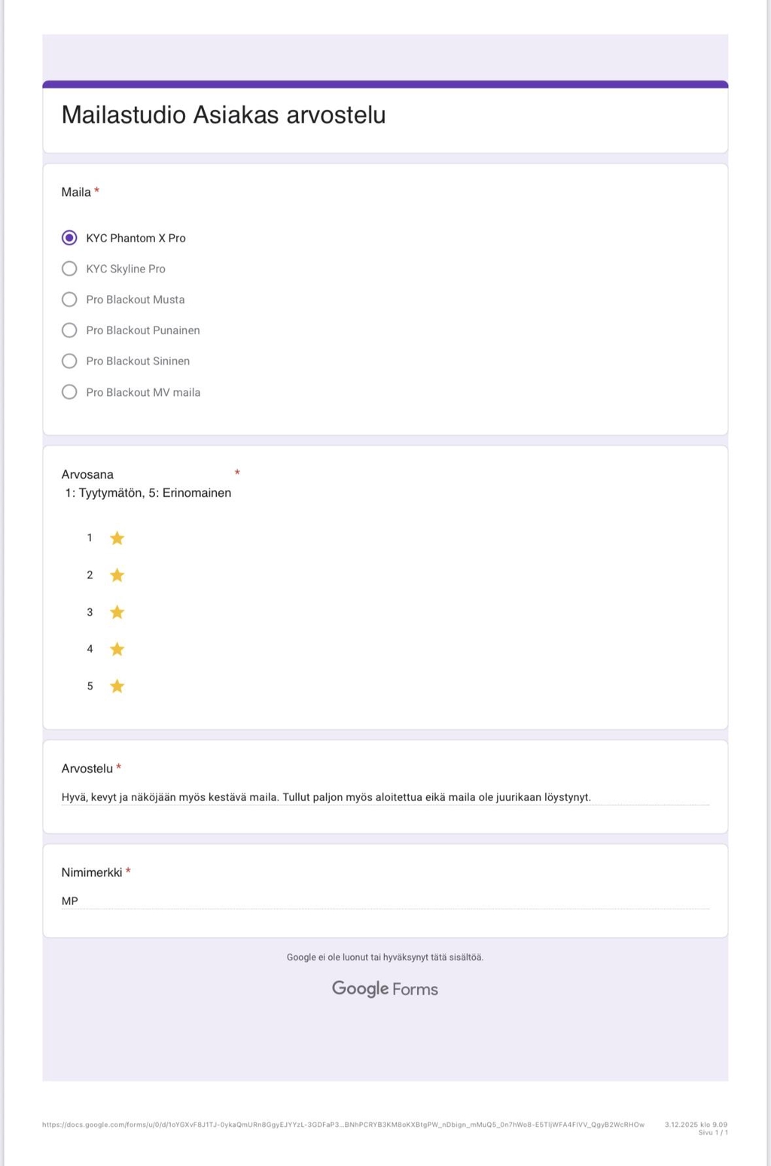This screenshot has width=771, height=1166.
Task: Select the 3-star rating
Action: pos(117,612)
